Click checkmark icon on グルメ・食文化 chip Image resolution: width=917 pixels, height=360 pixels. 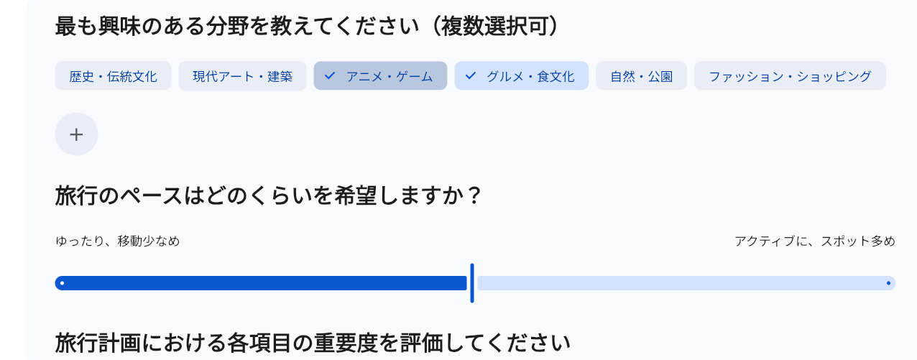[471, 75]
